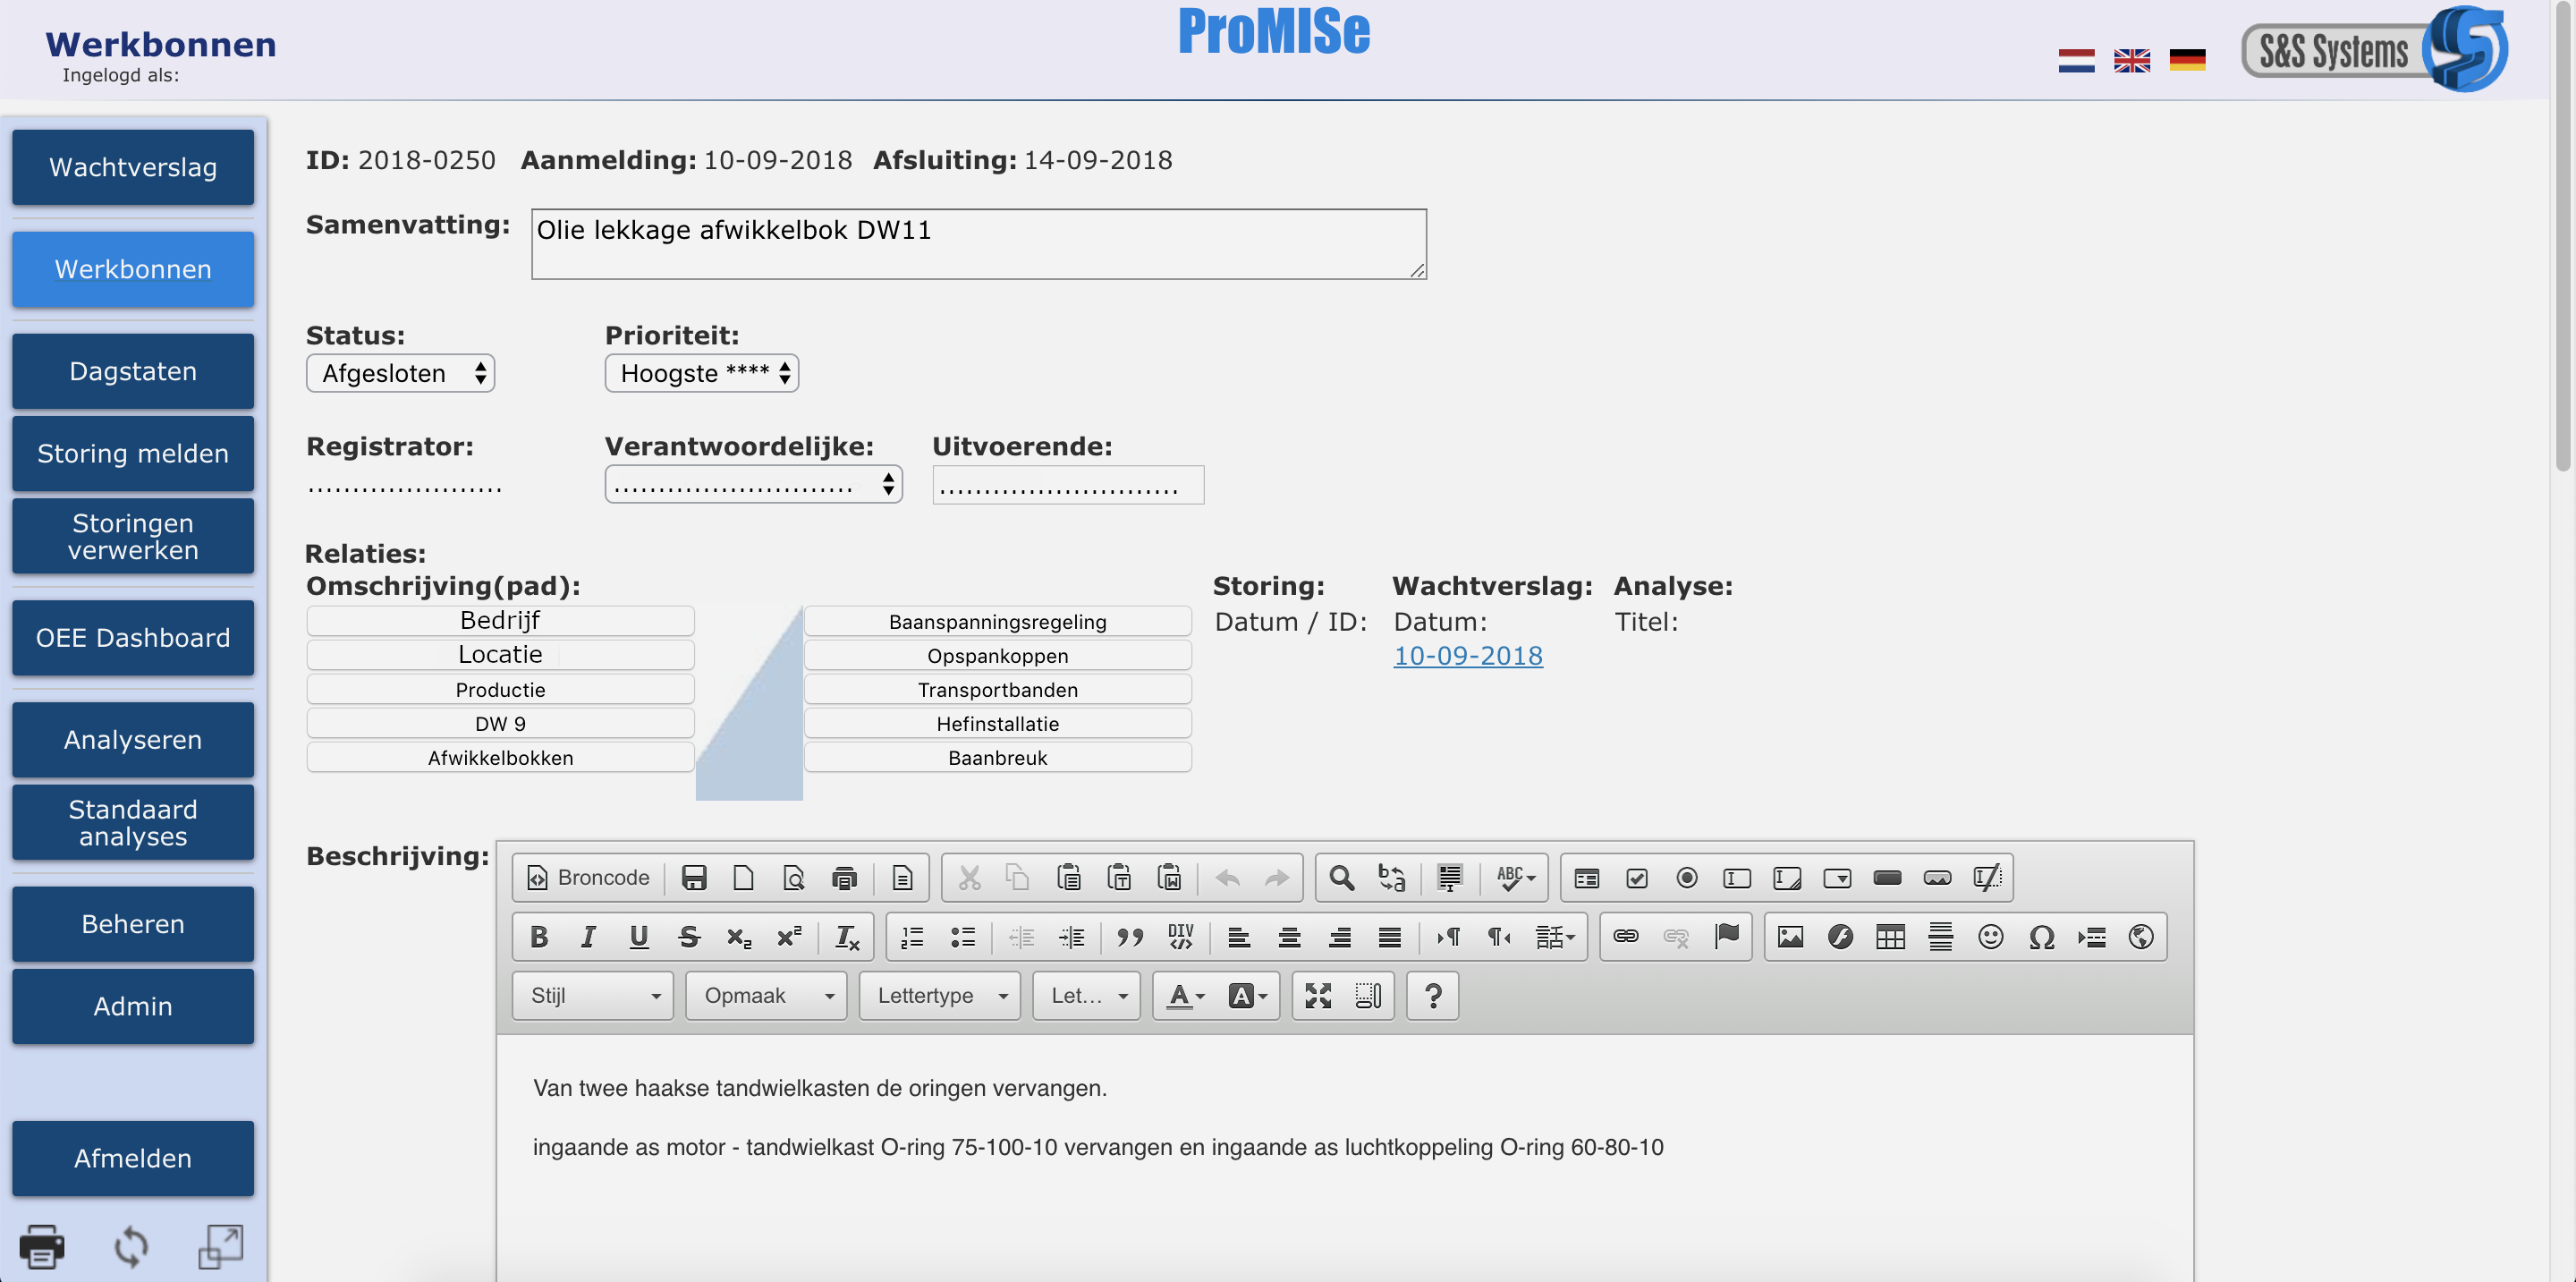Image resolution: width=2576 pixels, height=1282 pixels.
Task: Click the refresh icon in sidebar
Action: pyautogui.click(x=131, y=1246)
